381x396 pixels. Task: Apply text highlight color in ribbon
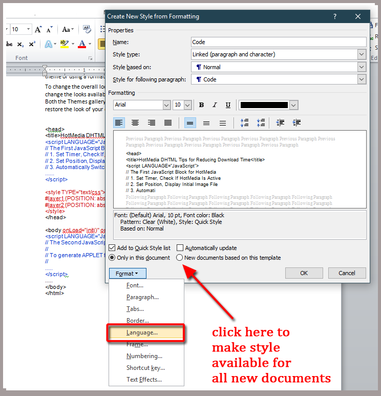tap(65, 44)
